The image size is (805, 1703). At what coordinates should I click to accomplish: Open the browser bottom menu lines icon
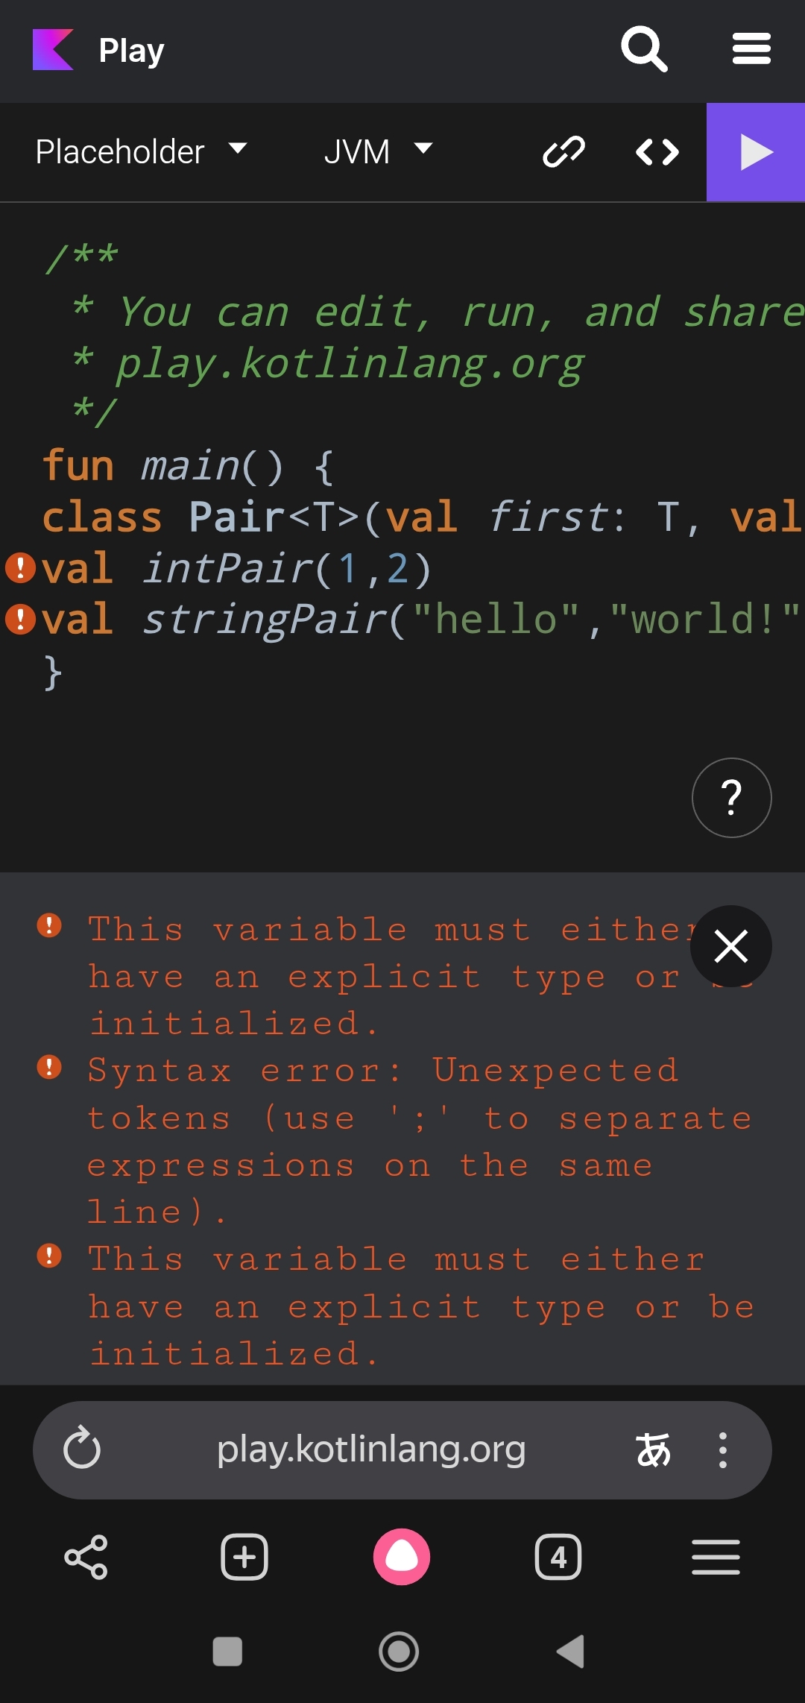click(716, 1557)
